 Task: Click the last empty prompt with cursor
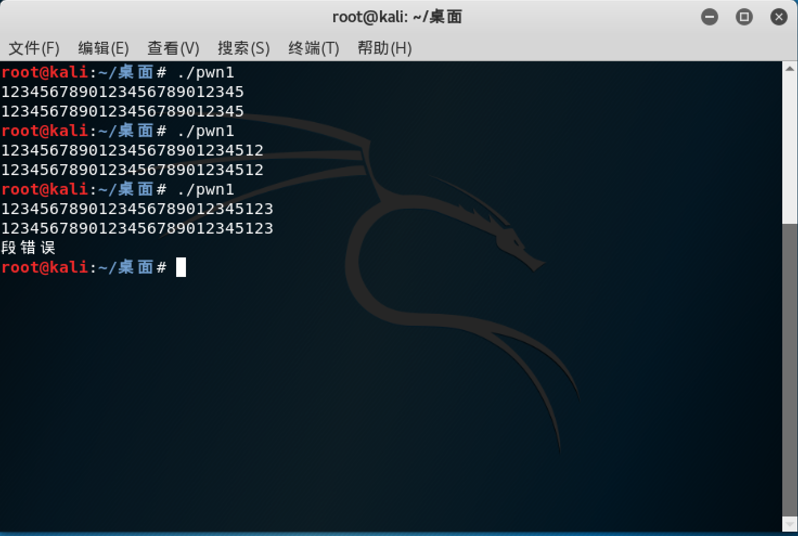[93, 267]
